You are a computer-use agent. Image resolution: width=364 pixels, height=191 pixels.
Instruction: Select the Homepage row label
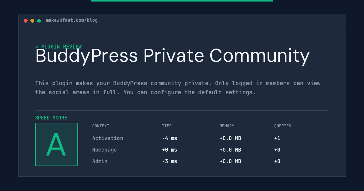tap(104, 150)
